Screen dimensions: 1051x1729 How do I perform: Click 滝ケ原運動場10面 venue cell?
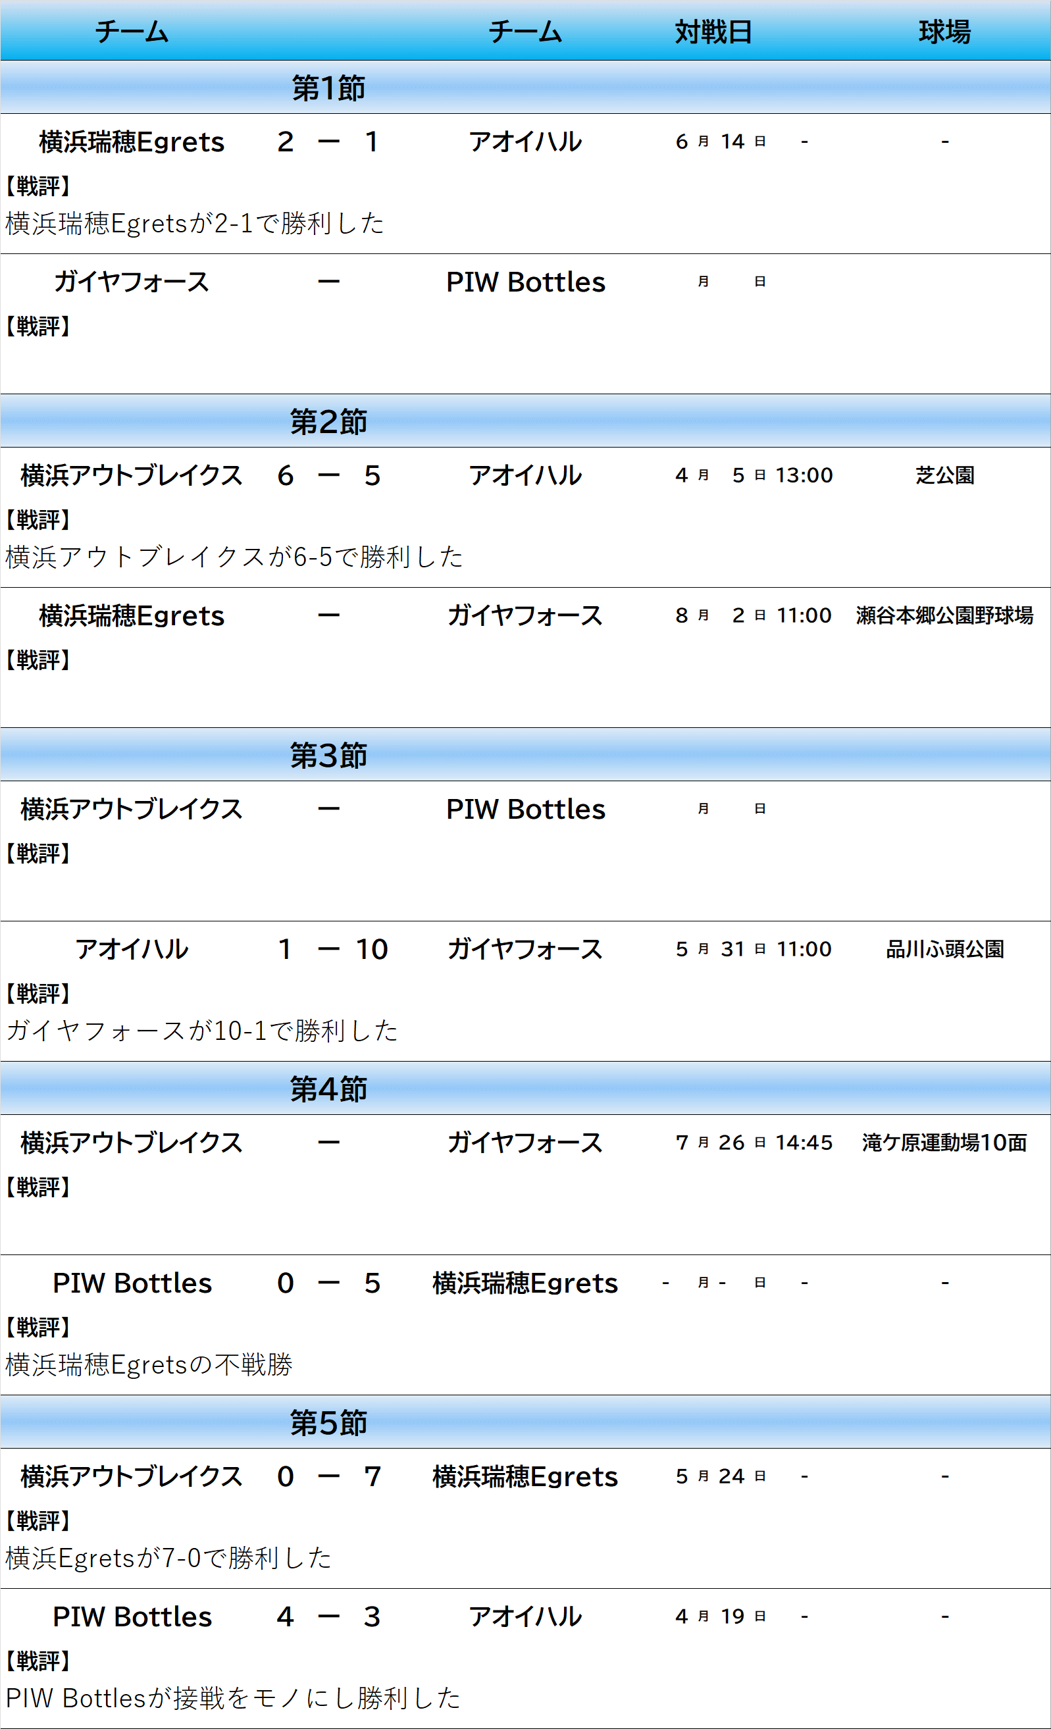click(x=944, y=1143)
